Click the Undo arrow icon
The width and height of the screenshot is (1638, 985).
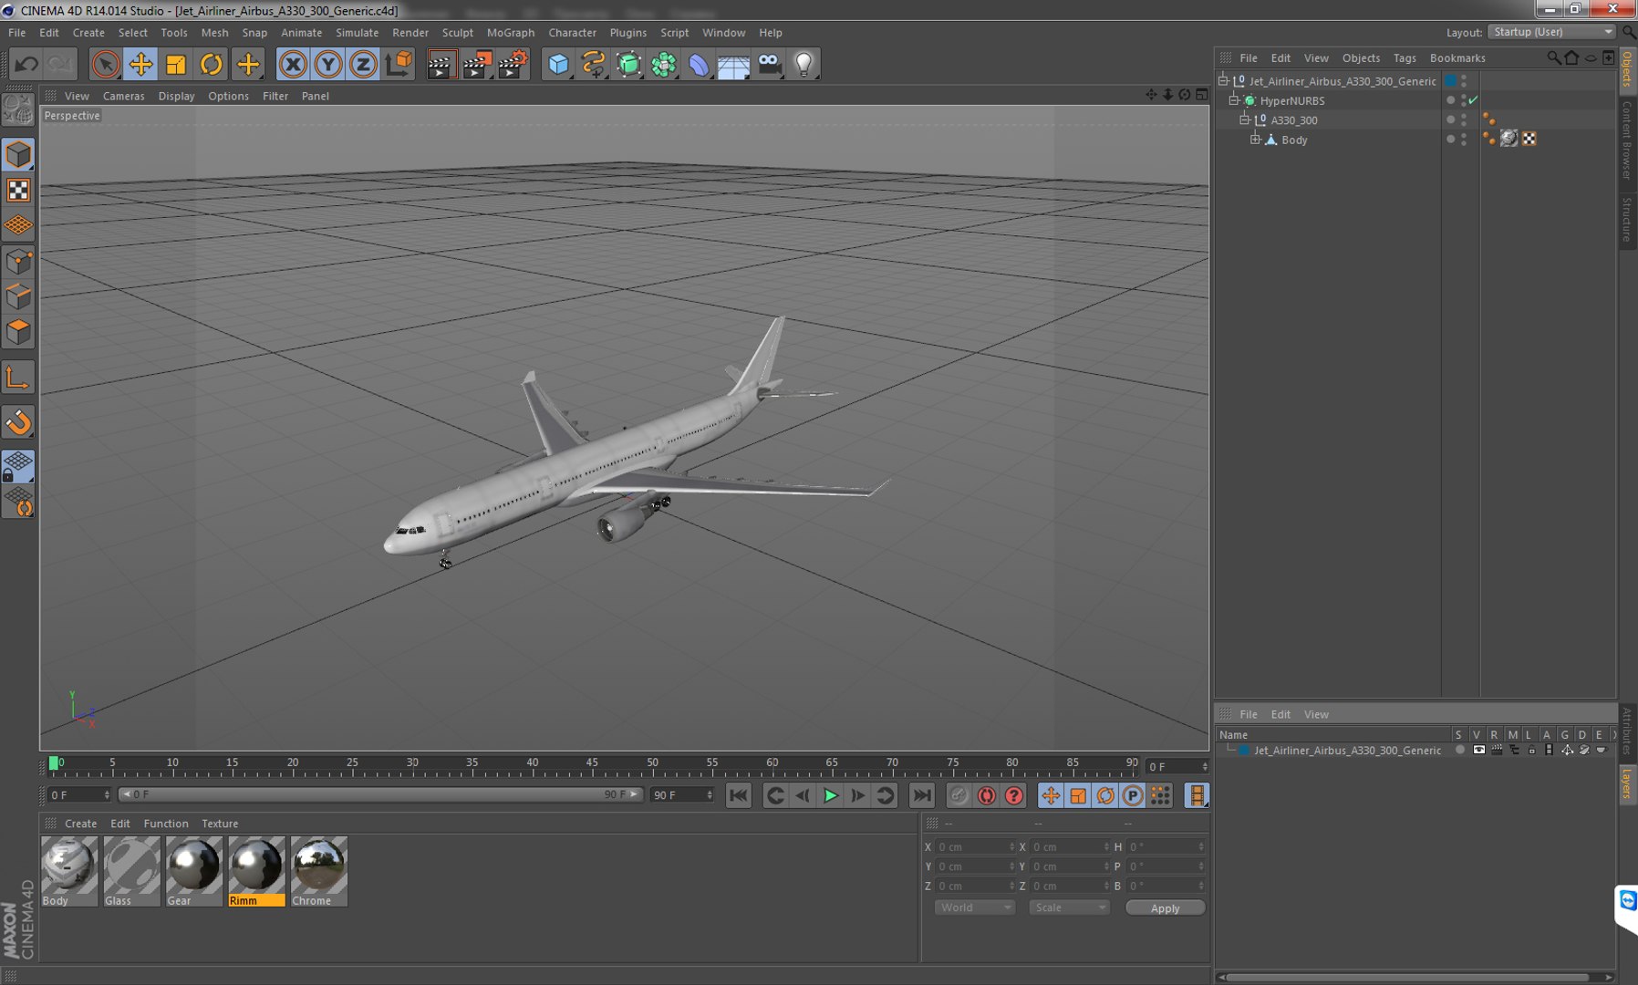click(26, 64)
